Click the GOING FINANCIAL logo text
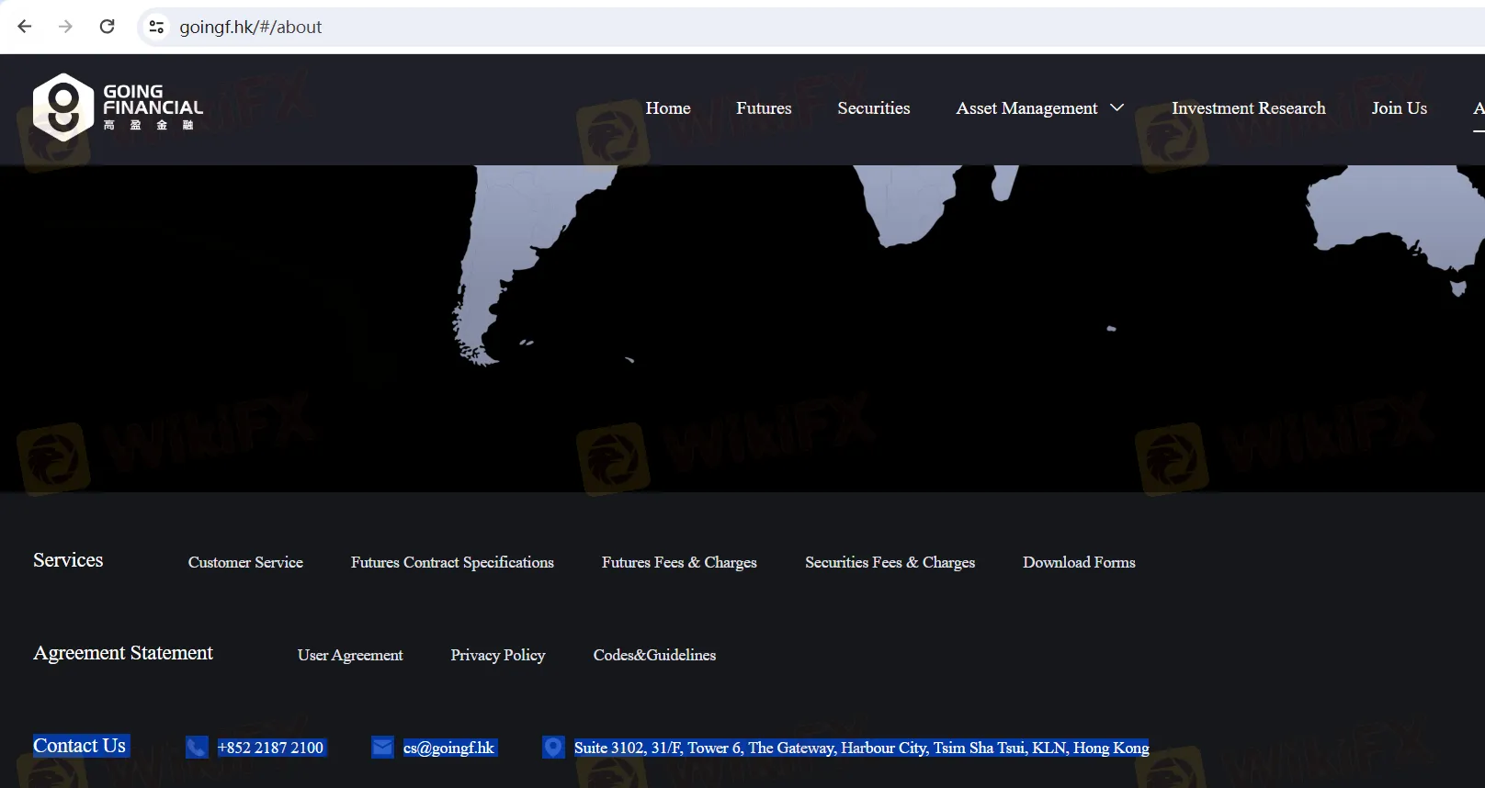The height and width of the screenshot is (788, 1485). [x=153, y=100]
